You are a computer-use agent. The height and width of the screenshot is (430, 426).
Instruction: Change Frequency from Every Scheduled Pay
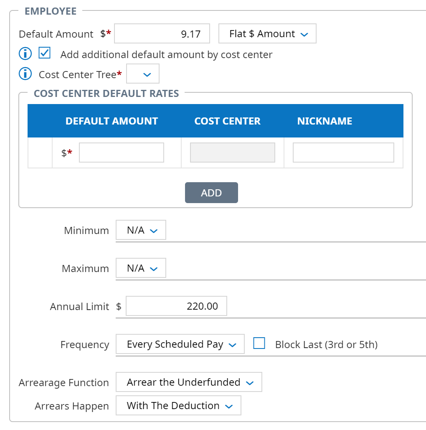pos(180,344)
